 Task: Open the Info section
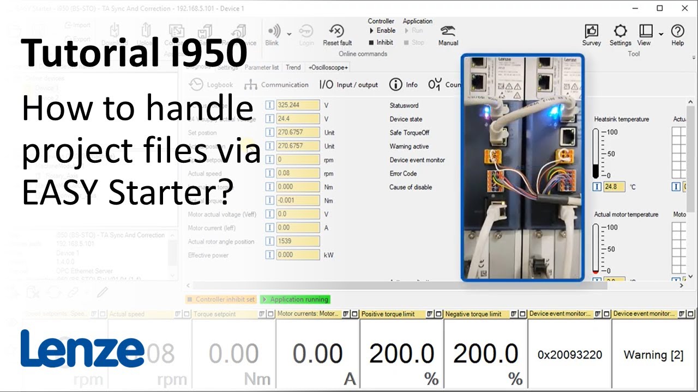[x=404, y=85]
